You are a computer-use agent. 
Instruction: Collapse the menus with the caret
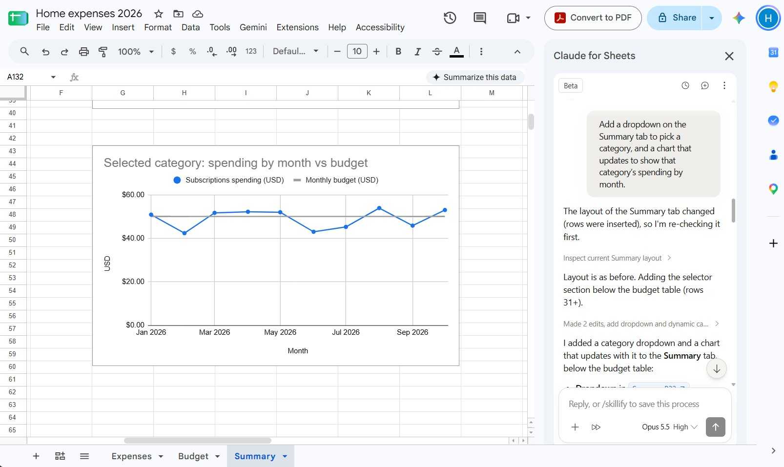click(x=517, y=51)
